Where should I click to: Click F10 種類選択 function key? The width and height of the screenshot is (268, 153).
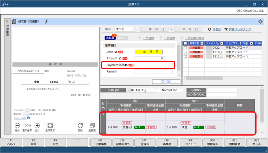click(x=212, y=142)
